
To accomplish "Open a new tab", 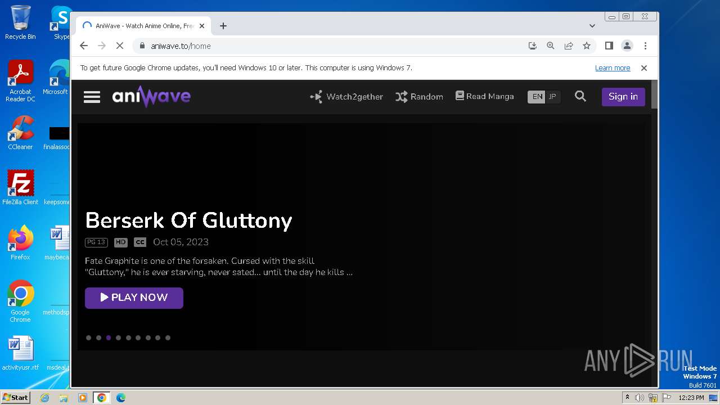I will (223, 26).
